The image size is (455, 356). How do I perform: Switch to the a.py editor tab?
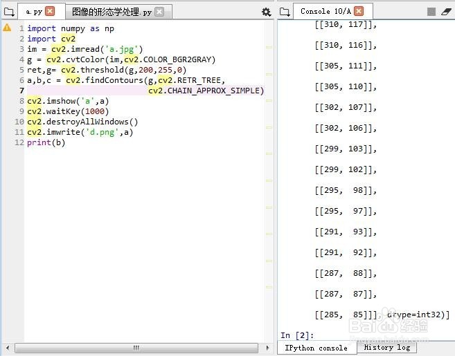[x=42, y=12]
